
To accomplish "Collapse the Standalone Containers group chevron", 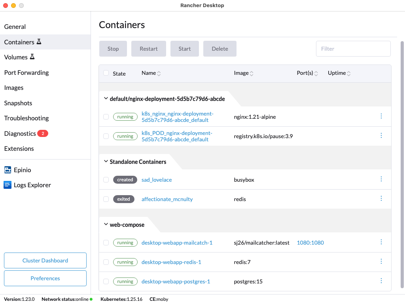I will 106,161.
